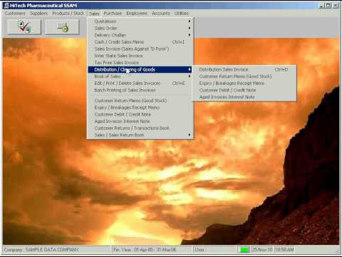
Task: Click the toolbar button with yellow cursor icon
Action: [x=63, y=27]
